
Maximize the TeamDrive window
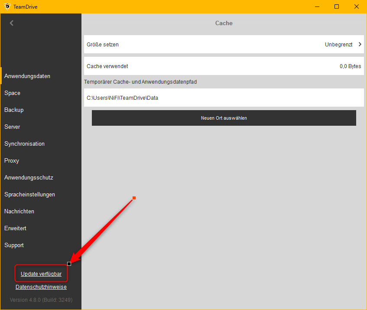pos(337,7)
